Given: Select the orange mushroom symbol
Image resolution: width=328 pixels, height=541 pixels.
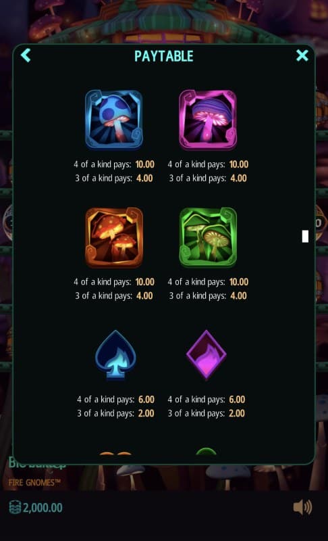Looking at the screenshot, I should (x=114, y=237).
